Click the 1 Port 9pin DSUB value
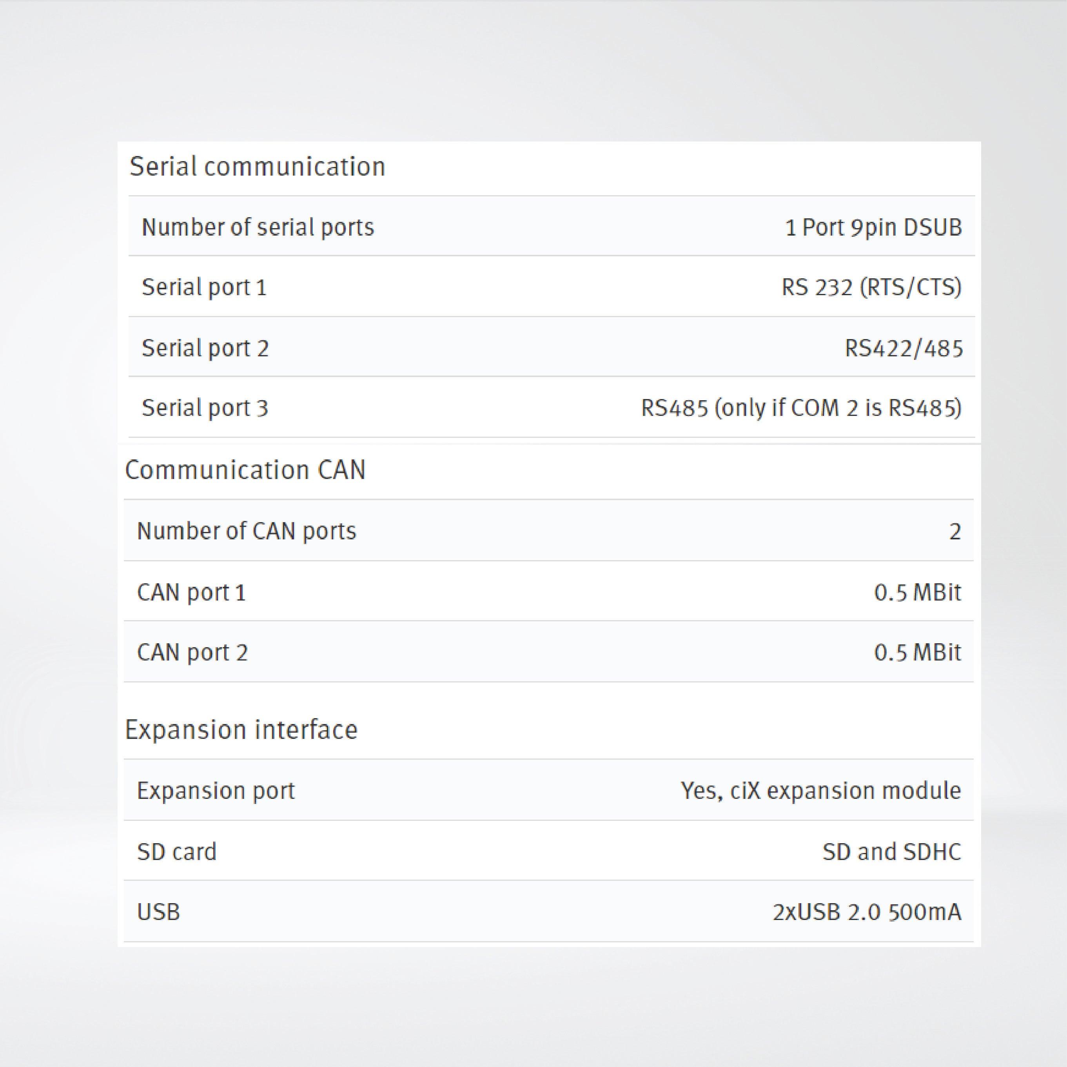The height and width of the screenshot is (1067, 1067). point(873,227)
